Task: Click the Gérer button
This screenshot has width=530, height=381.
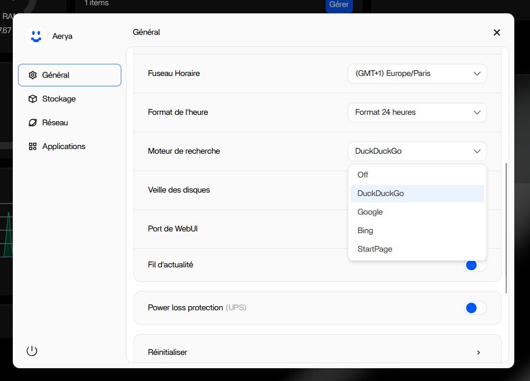Action: click(339, 5)
